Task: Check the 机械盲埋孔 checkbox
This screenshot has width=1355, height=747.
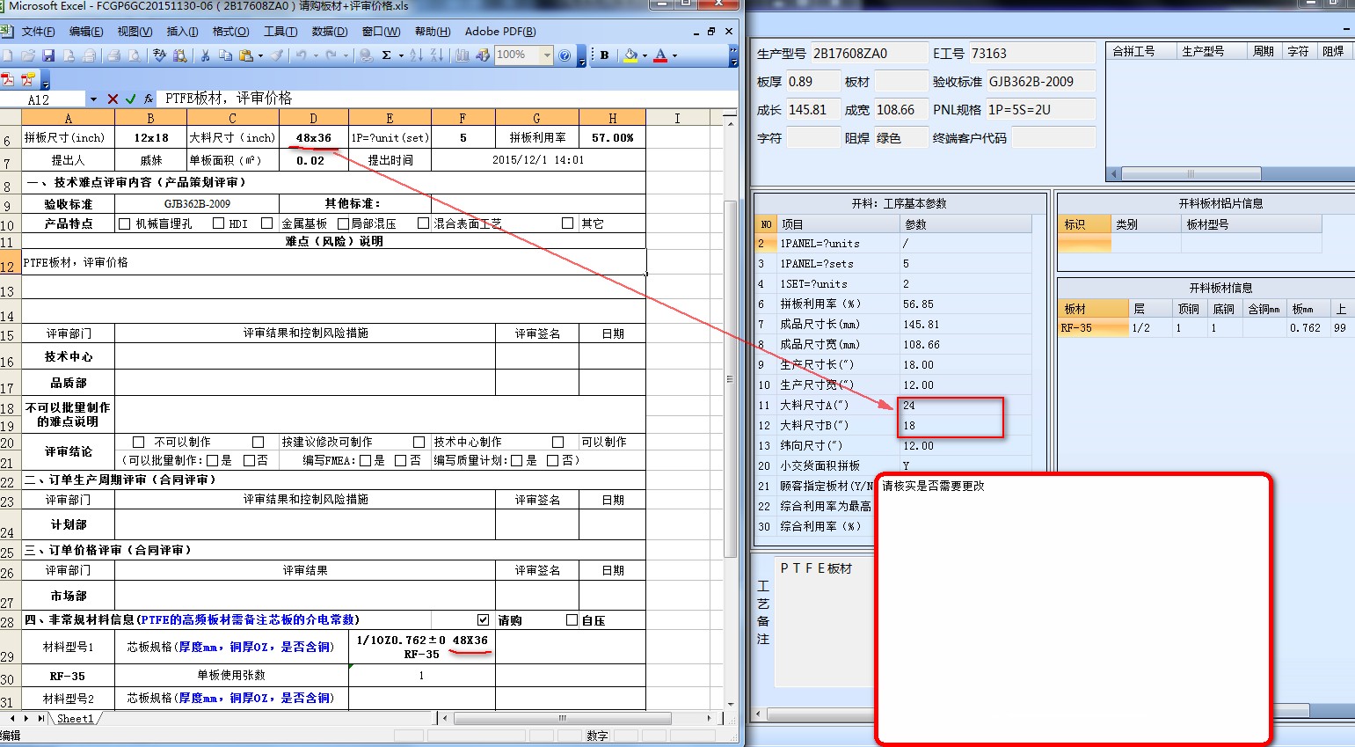Action: [124, 223]
